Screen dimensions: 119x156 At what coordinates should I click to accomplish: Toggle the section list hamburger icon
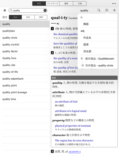pyautogui.click(x=107, y=10)
